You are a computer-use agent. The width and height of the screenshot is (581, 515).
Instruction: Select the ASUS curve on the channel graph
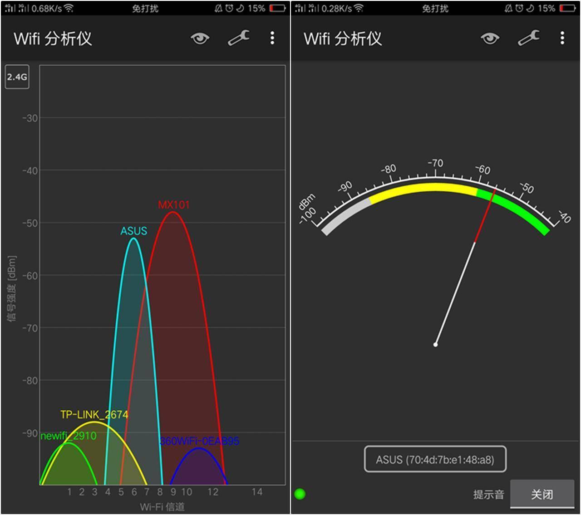pyautogui.click(x=134, y=241)
